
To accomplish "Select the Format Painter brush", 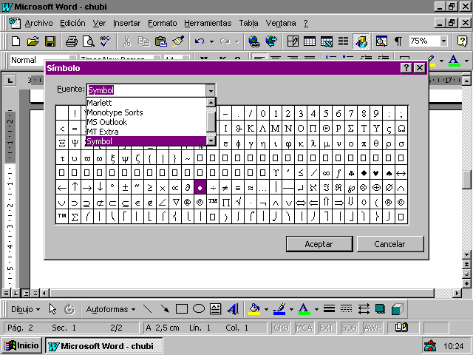I will pos(178,41).
